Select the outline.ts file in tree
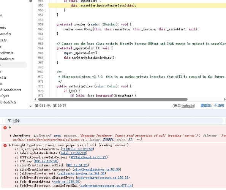The width and height of the screenshot is (226, 190). (6, 52)
